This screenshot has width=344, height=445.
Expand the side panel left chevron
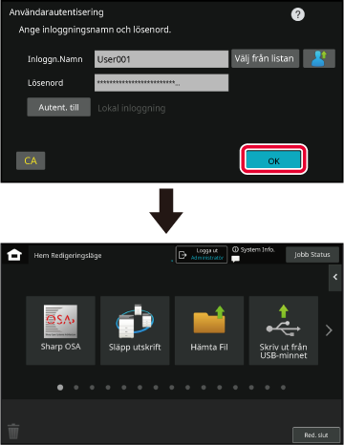[335, 277]
